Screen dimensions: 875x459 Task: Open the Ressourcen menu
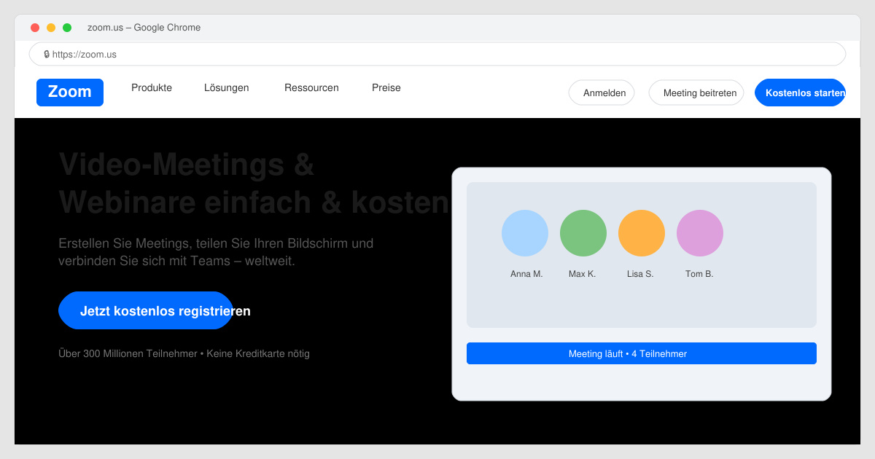pyautogui.click(x=311, y=87)
